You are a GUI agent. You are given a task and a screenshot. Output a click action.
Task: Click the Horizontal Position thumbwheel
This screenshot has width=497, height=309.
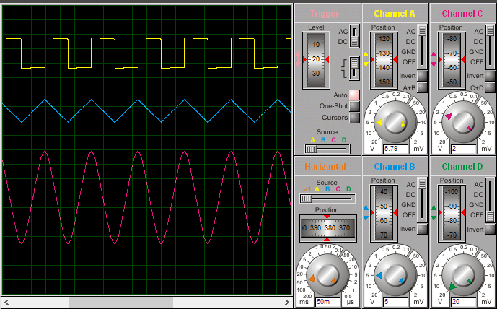327,228
